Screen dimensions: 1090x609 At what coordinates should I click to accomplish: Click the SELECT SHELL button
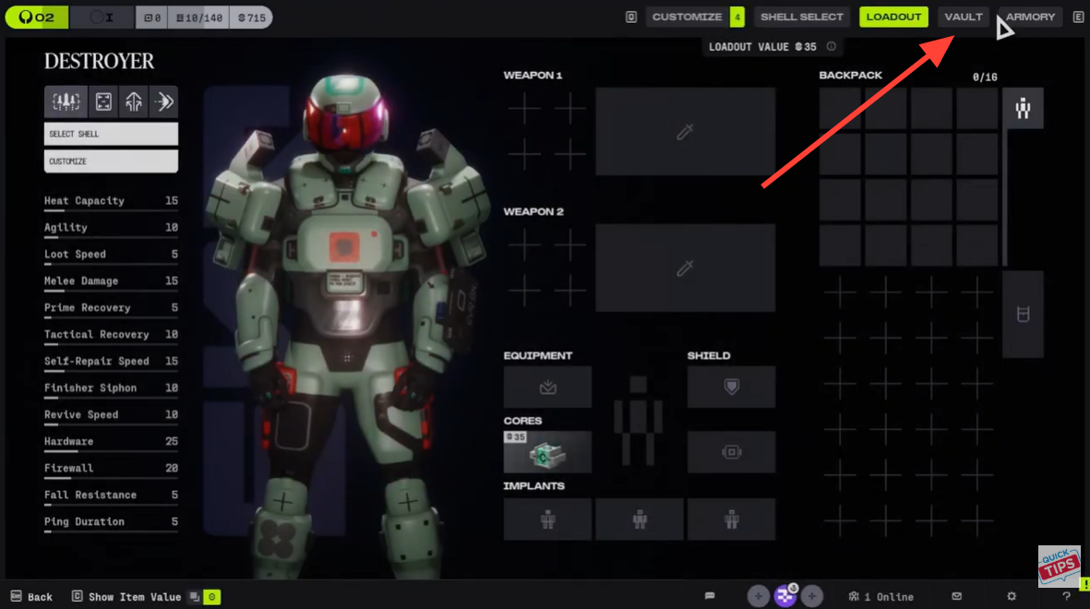point(111,134)
